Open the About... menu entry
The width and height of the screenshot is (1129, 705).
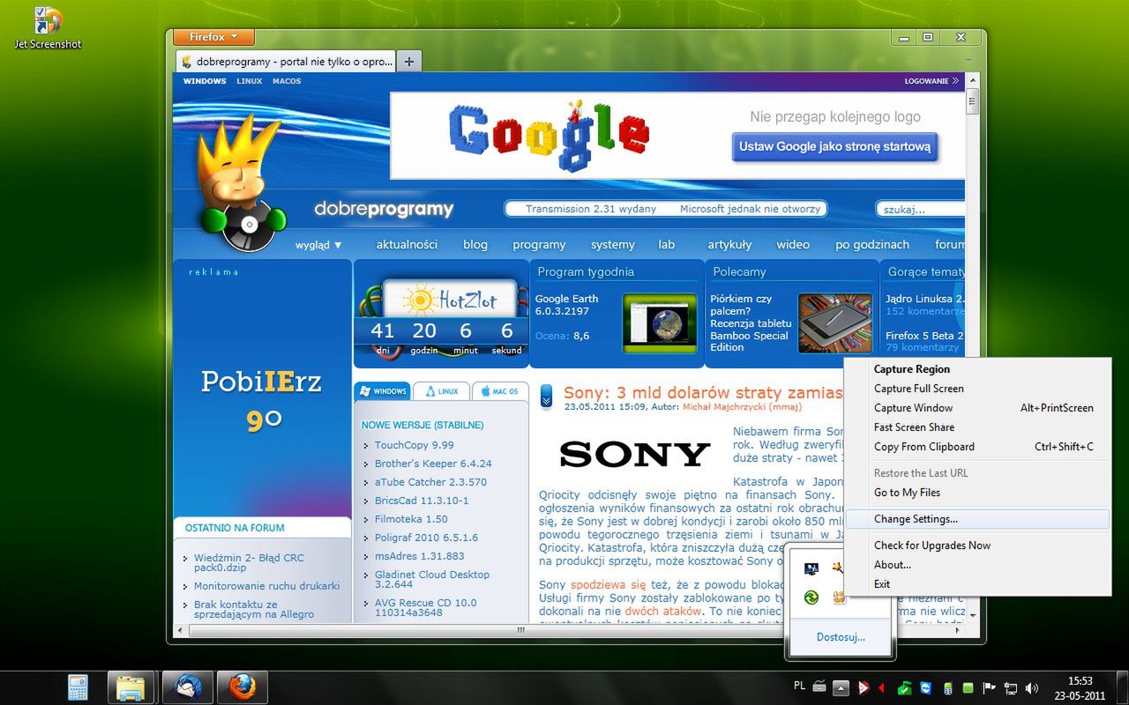click(x=977, y=565)
